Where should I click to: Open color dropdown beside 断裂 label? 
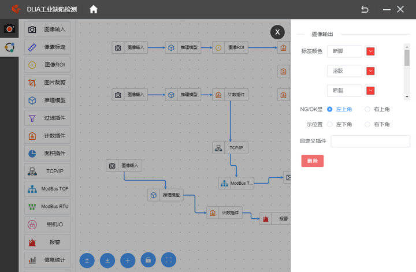(x=371, y=91)
